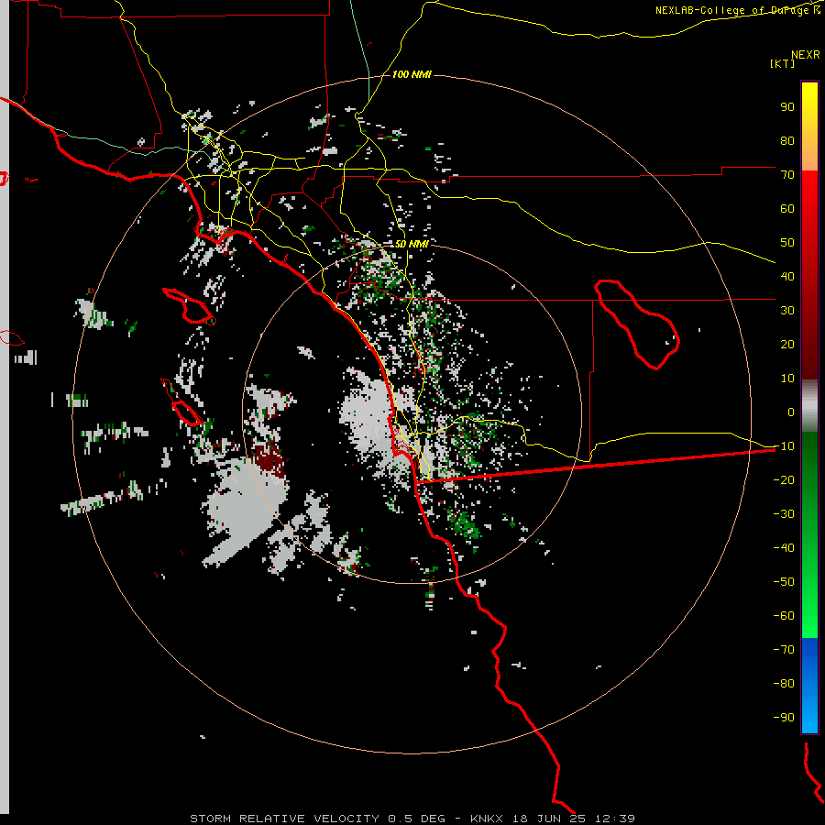Select the positive 70 scale value
Screen dimensions: 825x825
[787, 175]
